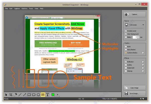The height and width of the screenshot is (104, 151).
Task: Uncheck the Clear background option
Action: click(x=126, y=34)
